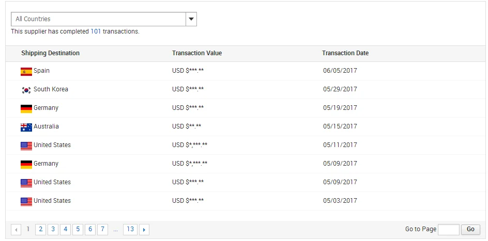Click the Shipping Destination column header

tap(50, 53)
